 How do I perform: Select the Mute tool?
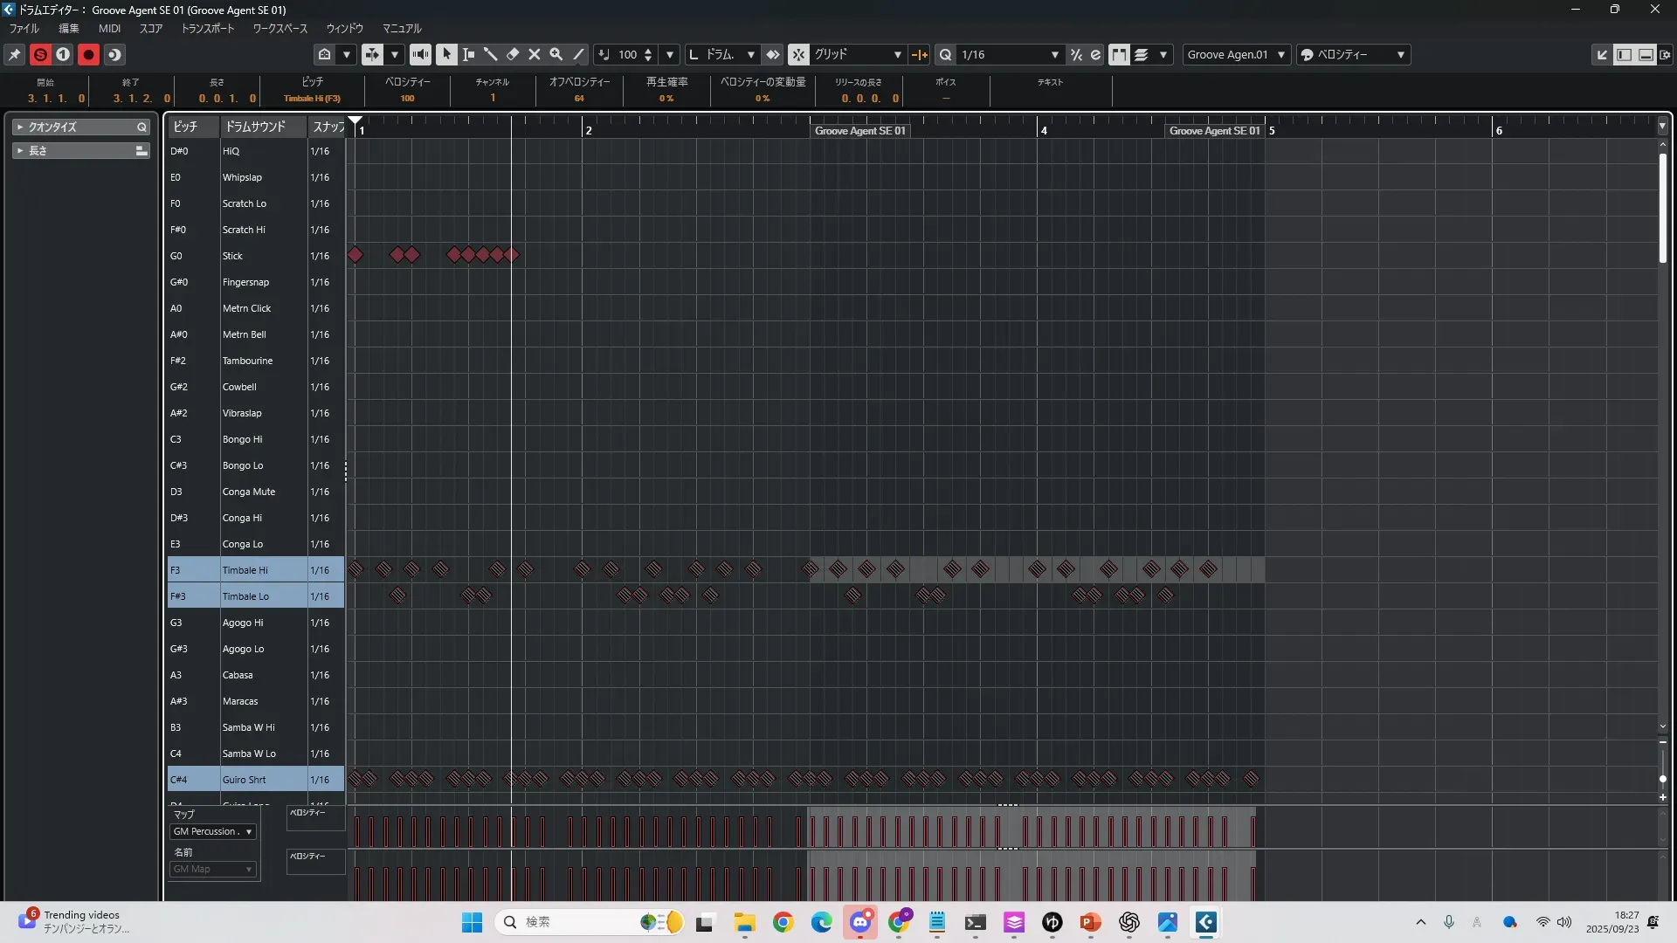(x=535, y=54)
